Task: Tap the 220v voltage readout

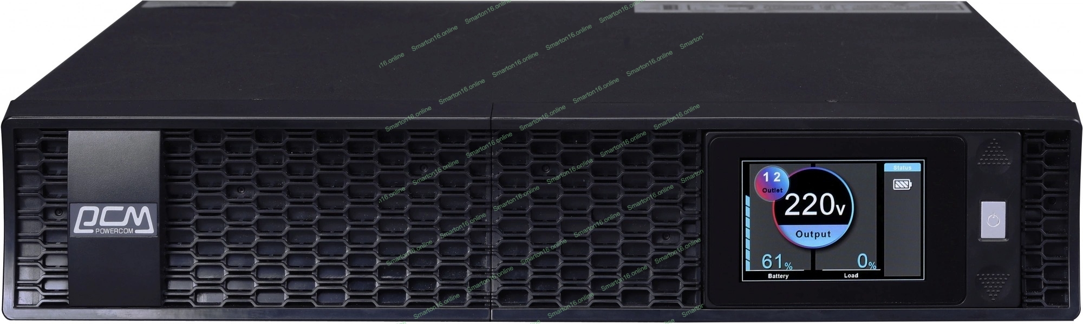Action: click(813, 206)
